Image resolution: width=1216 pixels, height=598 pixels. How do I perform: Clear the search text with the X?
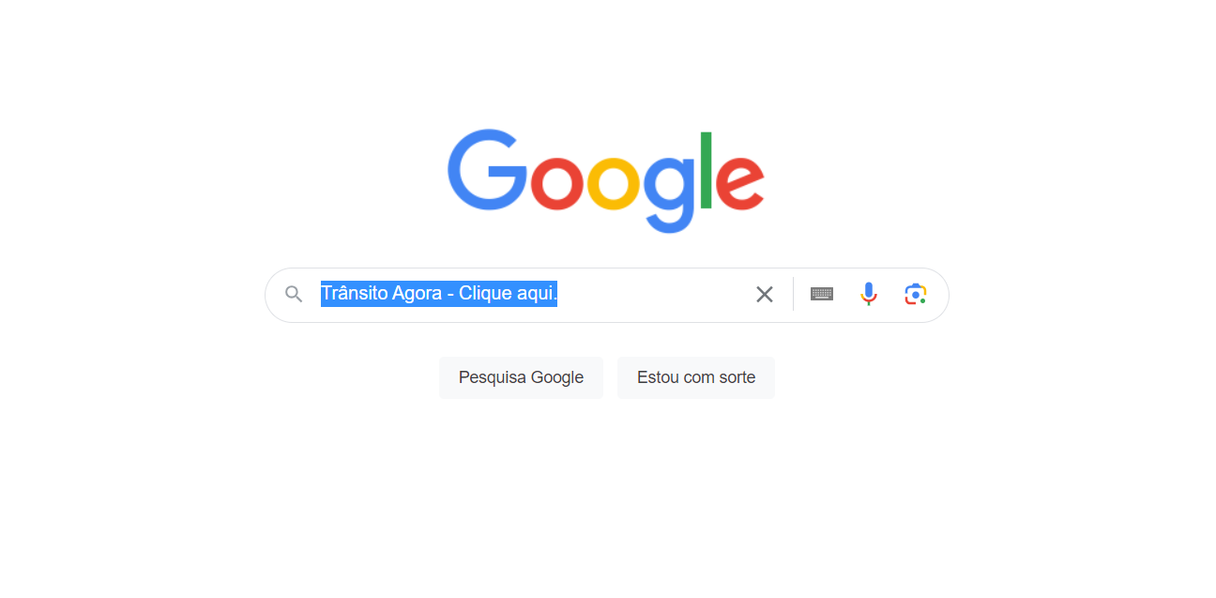tap(765, 295)
